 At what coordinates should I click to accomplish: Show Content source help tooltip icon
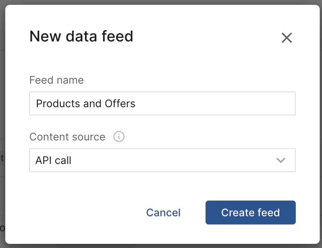pyautogui.click(x=119, y=137)
